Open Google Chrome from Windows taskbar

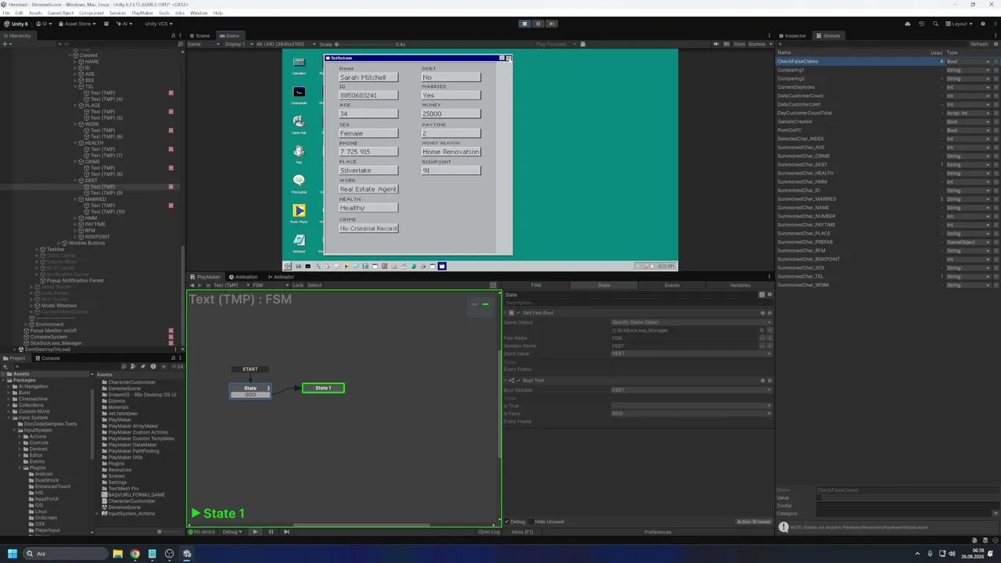[x=135, y=554]
